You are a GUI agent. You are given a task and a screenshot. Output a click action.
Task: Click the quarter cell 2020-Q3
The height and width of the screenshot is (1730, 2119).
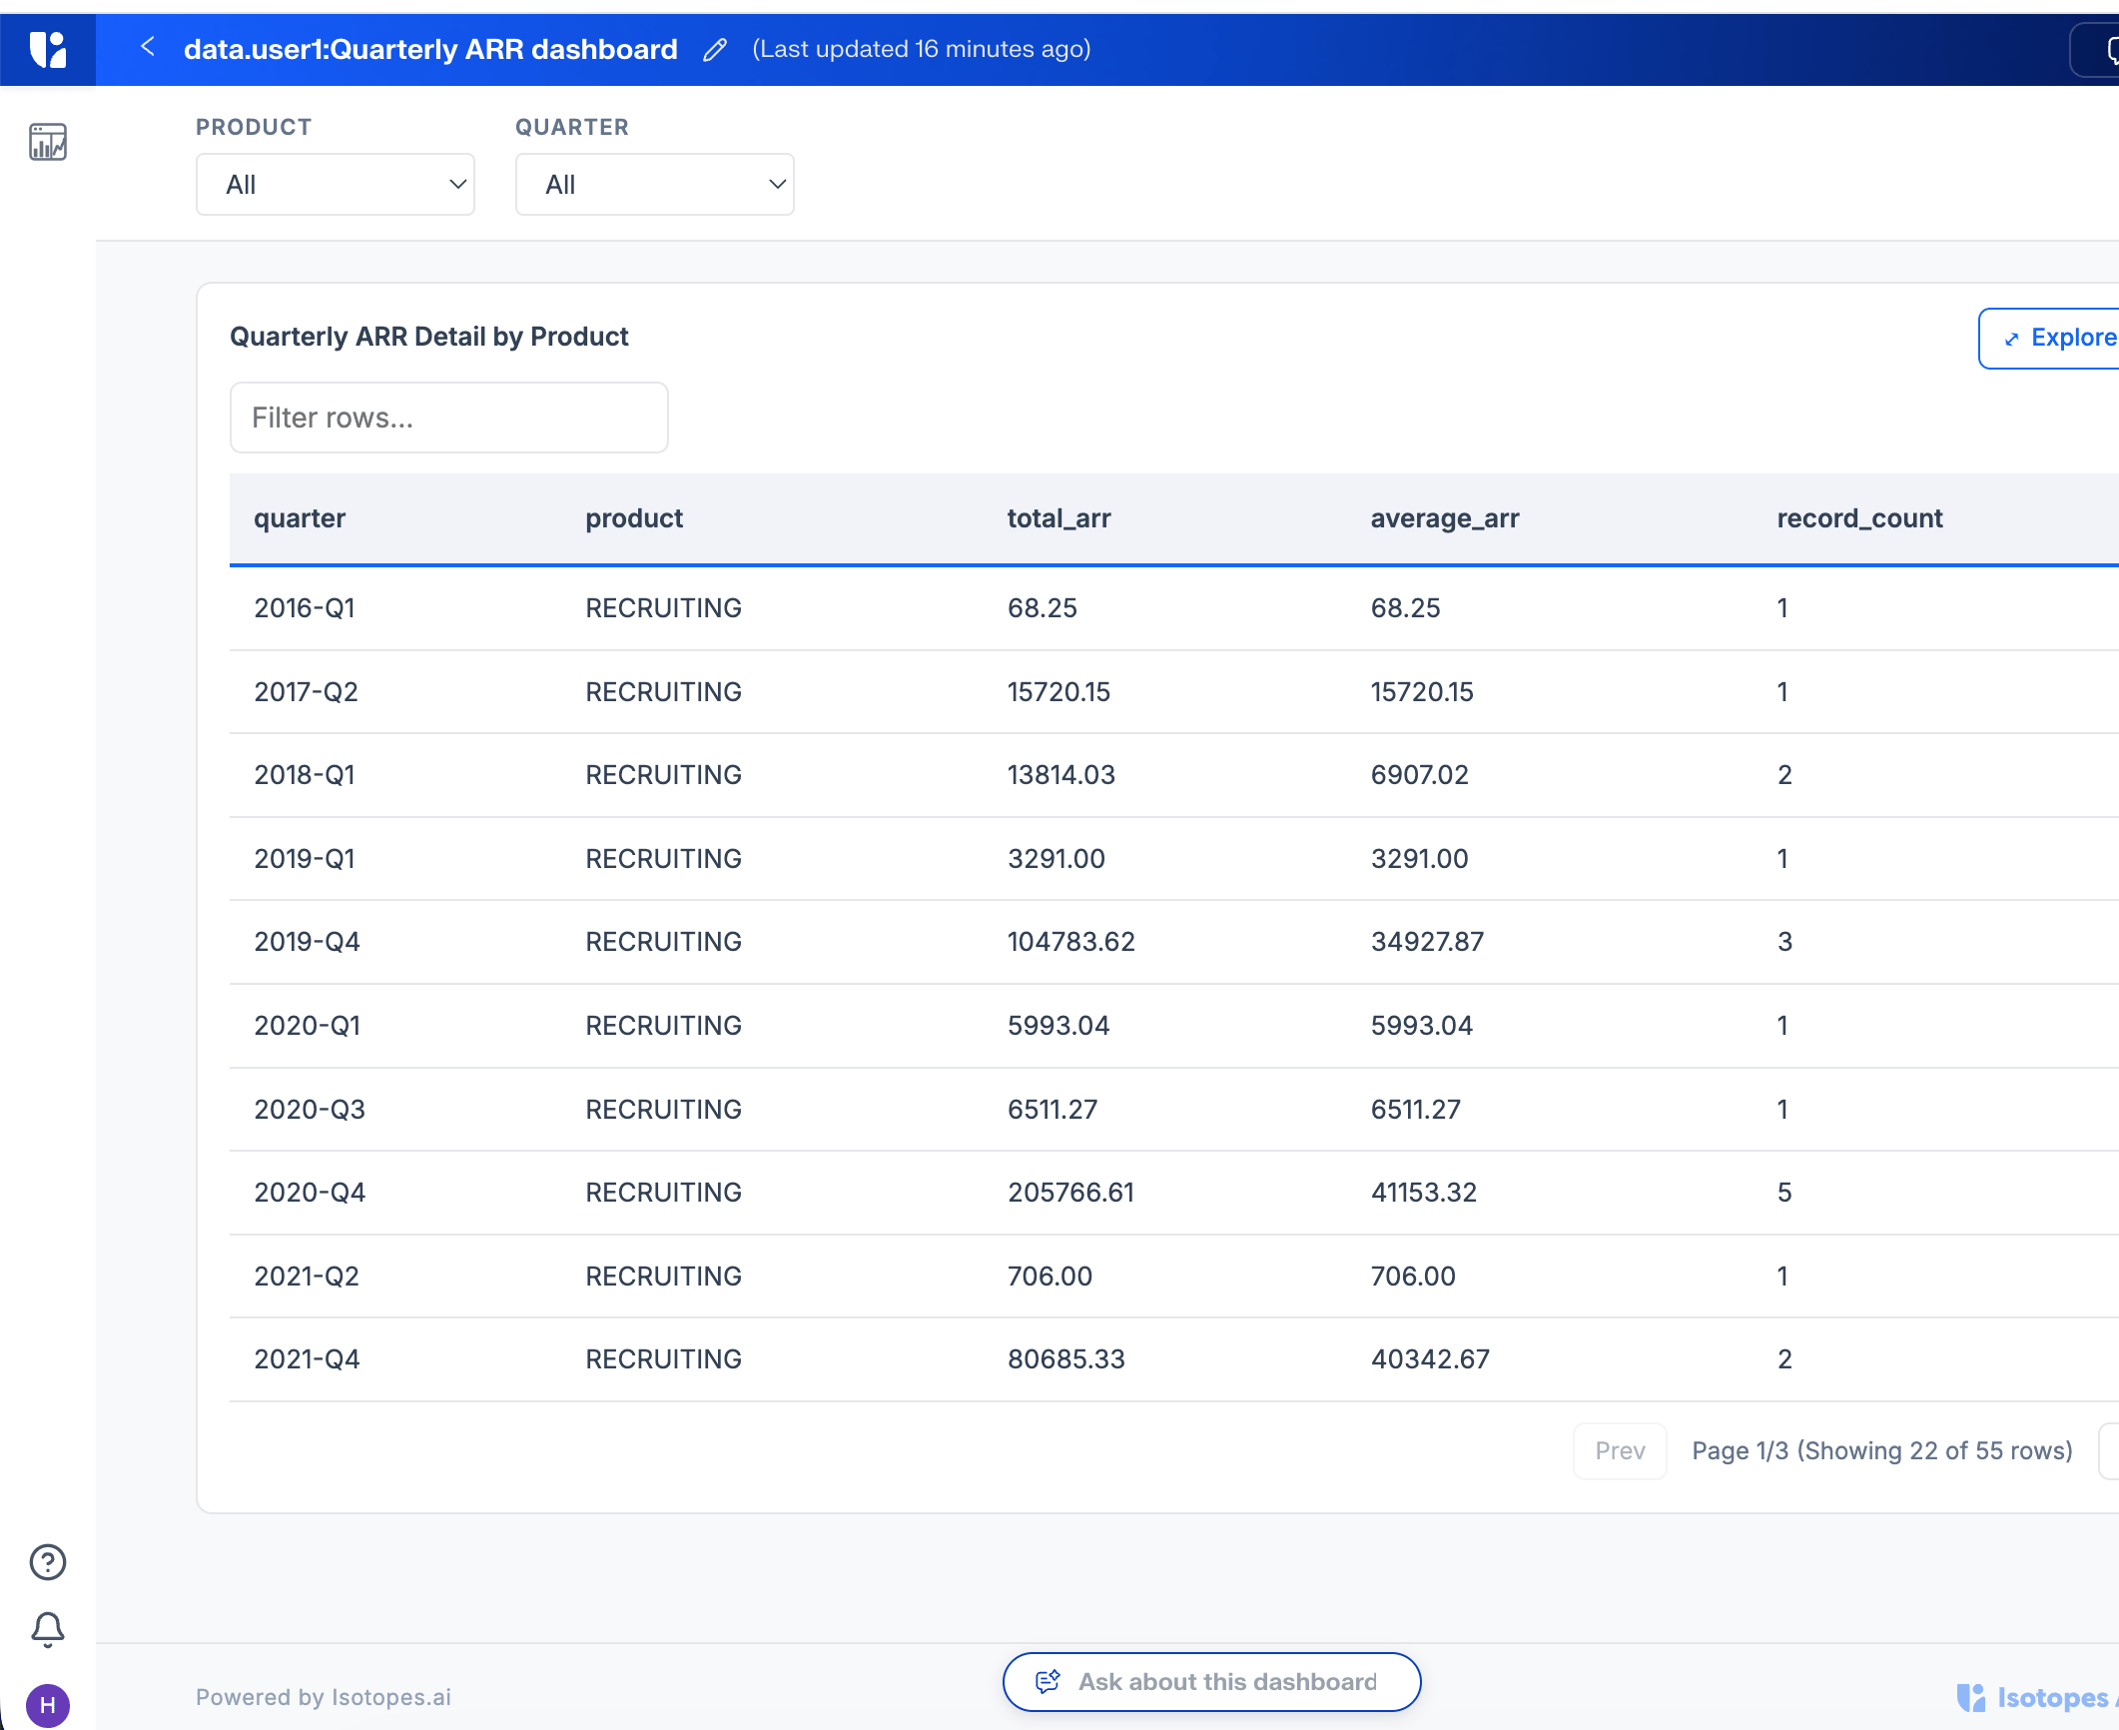pyautogui.click(x=310, y=1110)
